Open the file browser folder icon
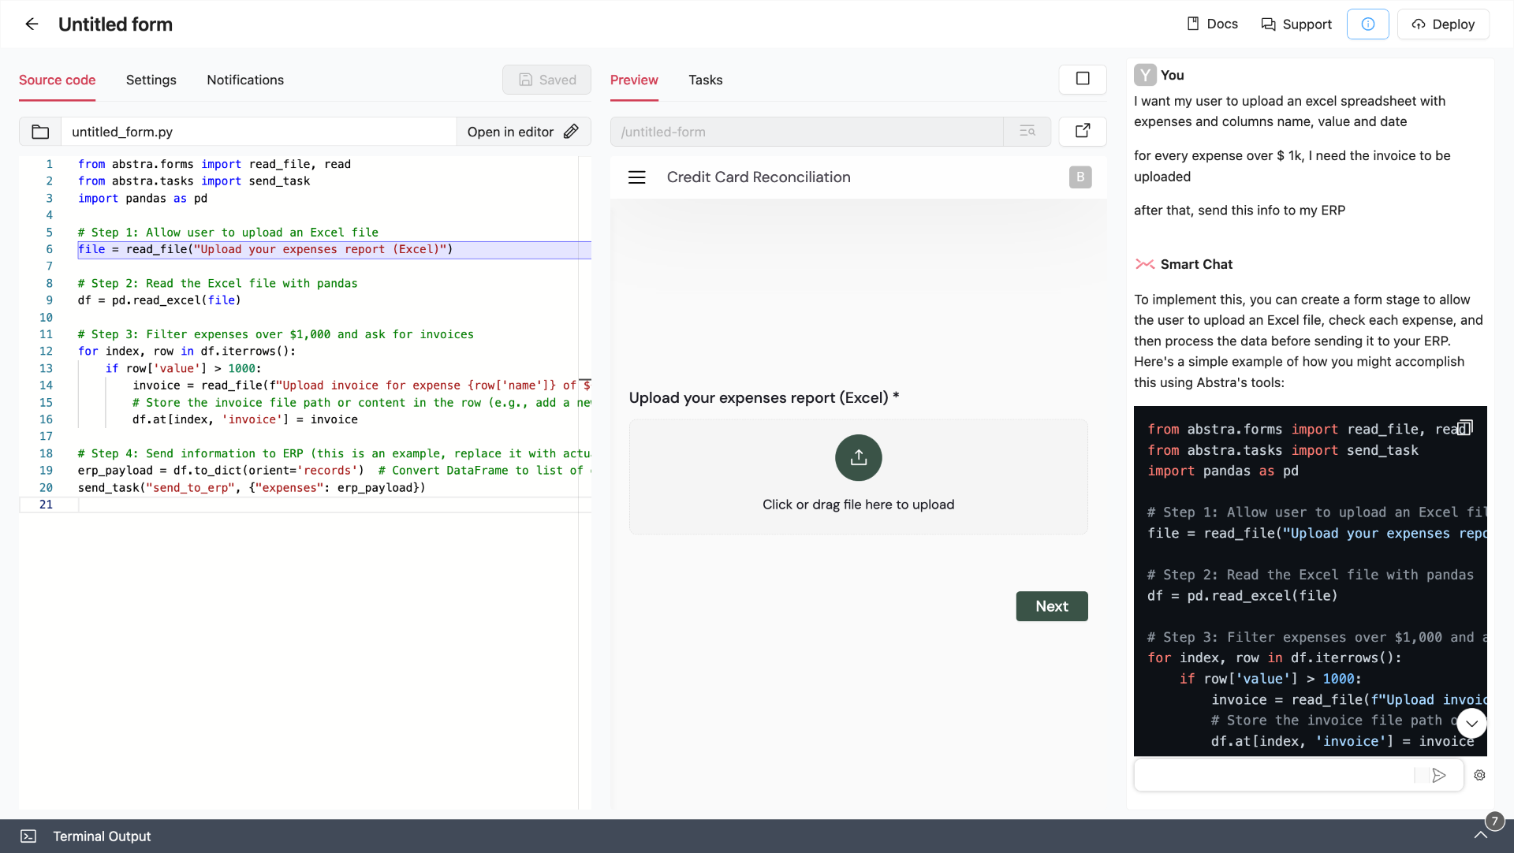The width and height of the screenshot is (1514, 853). [x=40, y=132]
